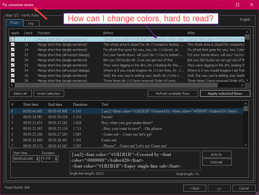Click subtitle list scroll up arrow
Screen dimensions: 259x195
(x=246, y=104)
